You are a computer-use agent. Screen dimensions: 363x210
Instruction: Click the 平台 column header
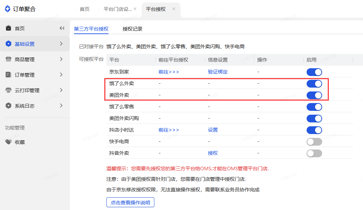[x=114, y=60]
